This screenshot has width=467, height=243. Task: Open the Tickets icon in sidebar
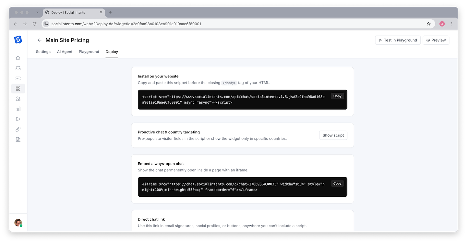click(x=18, y=78)
